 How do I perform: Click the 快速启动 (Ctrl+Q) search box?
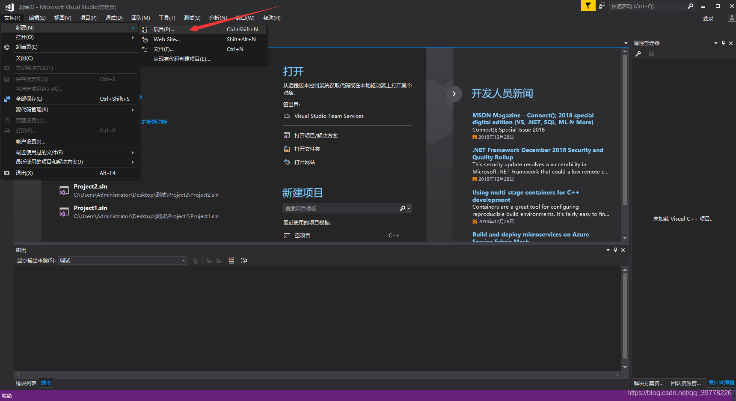[x=647, y=6]
